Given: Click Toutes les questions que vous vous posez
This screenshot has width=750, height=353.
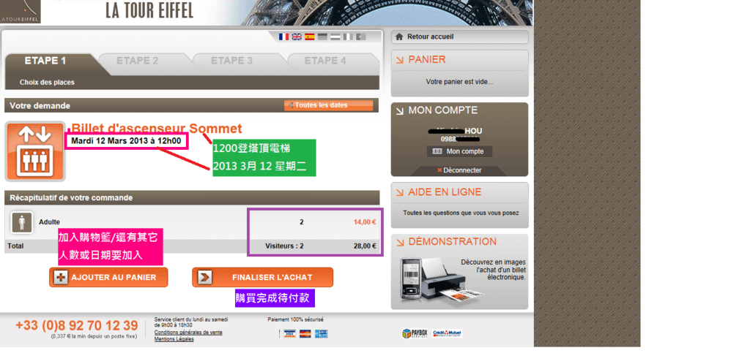Looking at the screenshot, I should click(461, 213).
